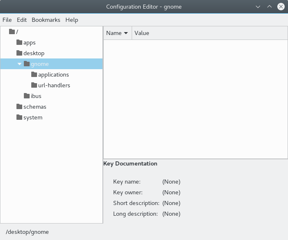
Task: Close the Configuration Editor window
Action: click(x=281, y=7)
